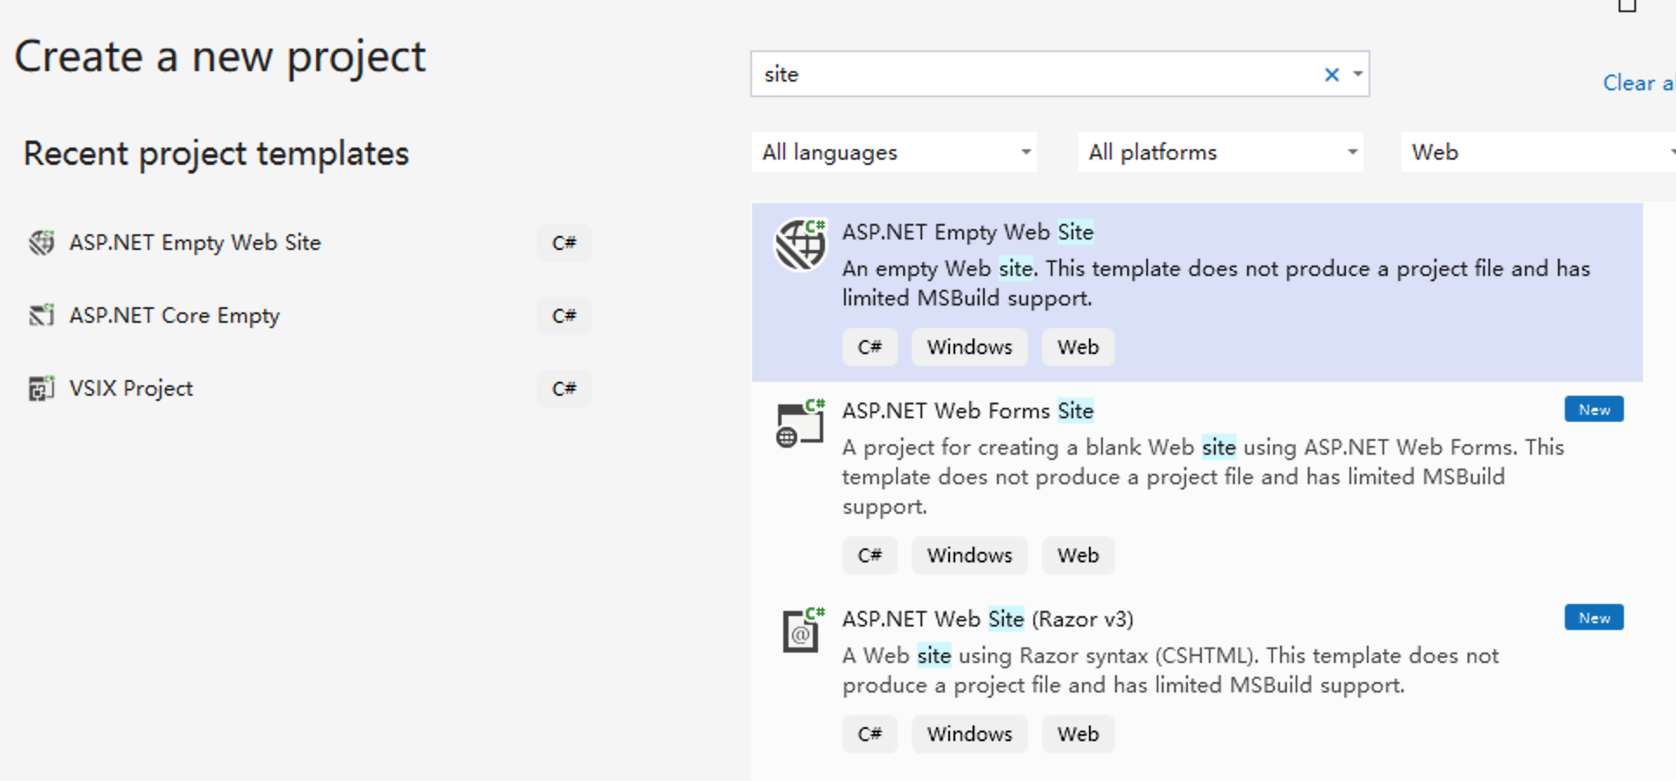Image resolution: width=1676 pixels, height=781 pixels.
Task: Click the ASP.NET Empty Web Site globe icon
Action: click(x=800, y=245)
